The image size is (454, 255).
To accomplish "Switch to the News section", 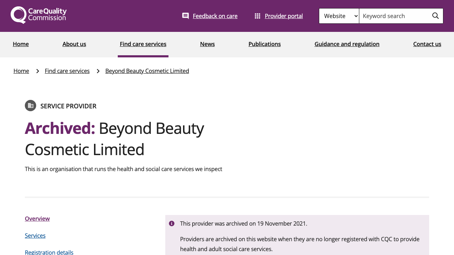I will coord(207,44).
